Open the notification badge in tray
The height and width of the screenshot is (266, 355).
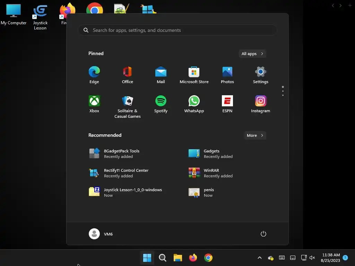point(345,258)
